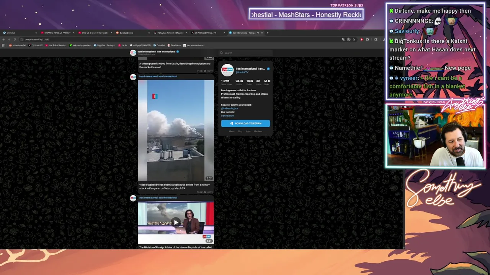Click the DOWNLOAD TELEGRAM button
Viewport: 490px width, 275px height.
[x=245, y=123]
